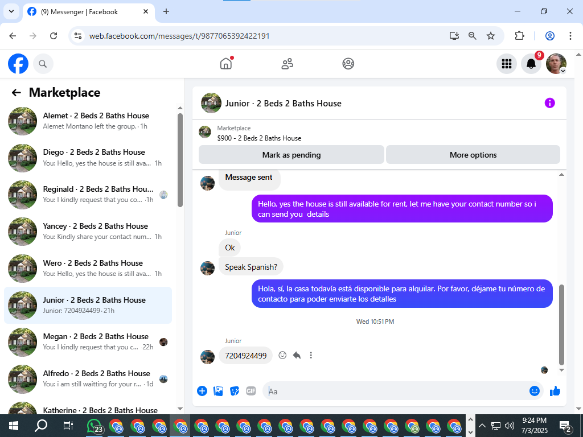Click the message thread scroll down arrow

(x=561, y=370)
